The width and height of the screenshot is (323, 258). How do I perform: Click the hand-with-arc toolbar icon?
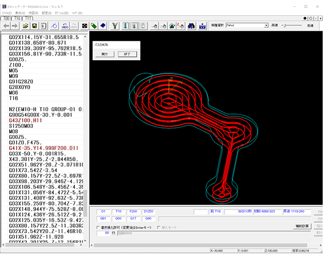(172, 26)
